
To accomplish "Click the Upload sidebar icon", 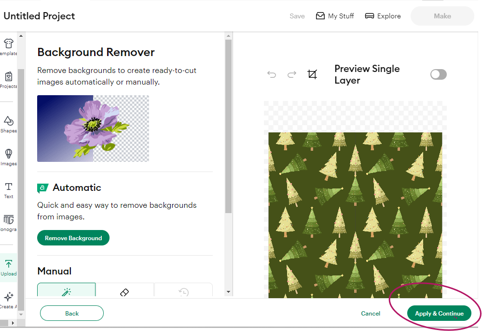I will (8, 267).
